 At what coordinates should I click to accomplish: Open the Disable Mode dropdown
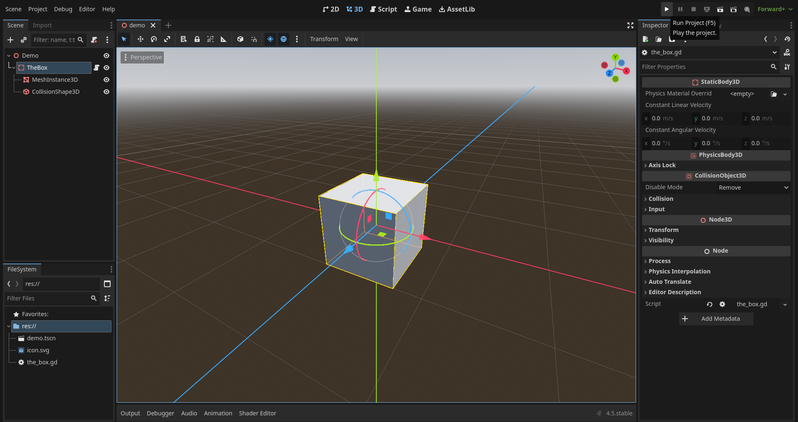coord(753,188)
